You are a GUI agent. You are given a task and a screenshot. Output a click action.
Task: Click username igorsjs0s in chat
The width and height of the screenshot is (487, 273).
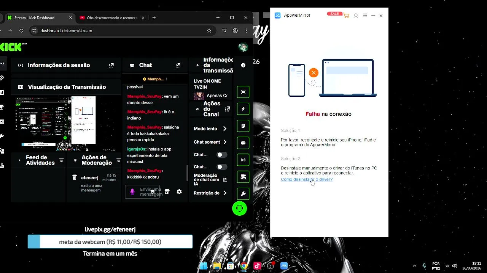pyautogui.click(x=136, y=149)
